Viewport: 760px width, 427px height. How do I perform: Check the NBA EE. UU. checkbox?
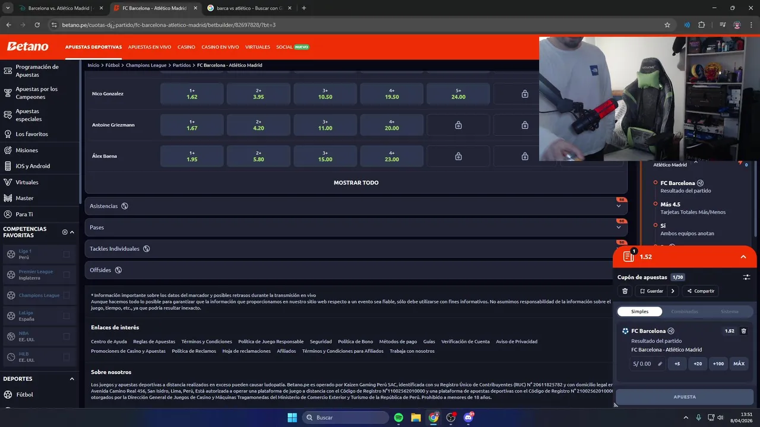click(x=66, y=337)
